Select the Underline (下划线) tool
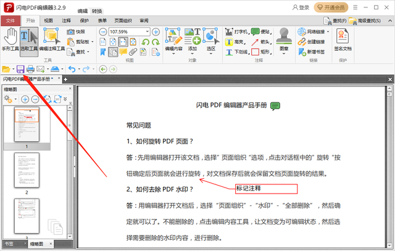 [237, 52]
